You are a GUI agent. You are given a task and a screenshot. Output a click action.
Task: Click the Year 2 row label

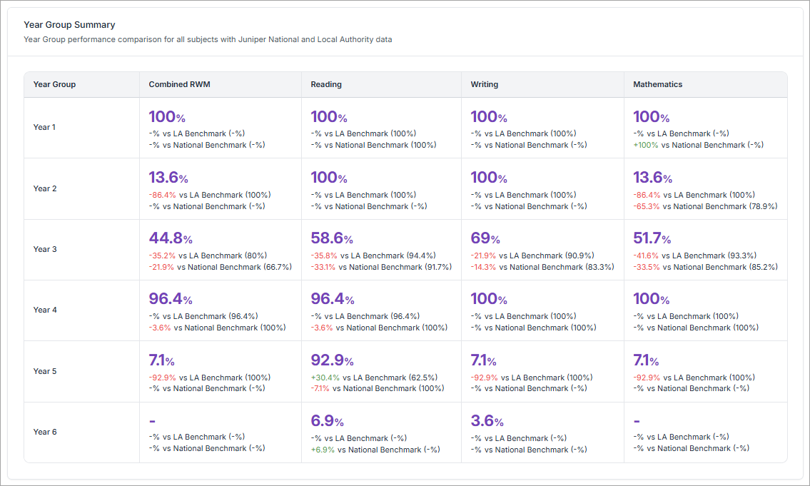click(44, 188)
